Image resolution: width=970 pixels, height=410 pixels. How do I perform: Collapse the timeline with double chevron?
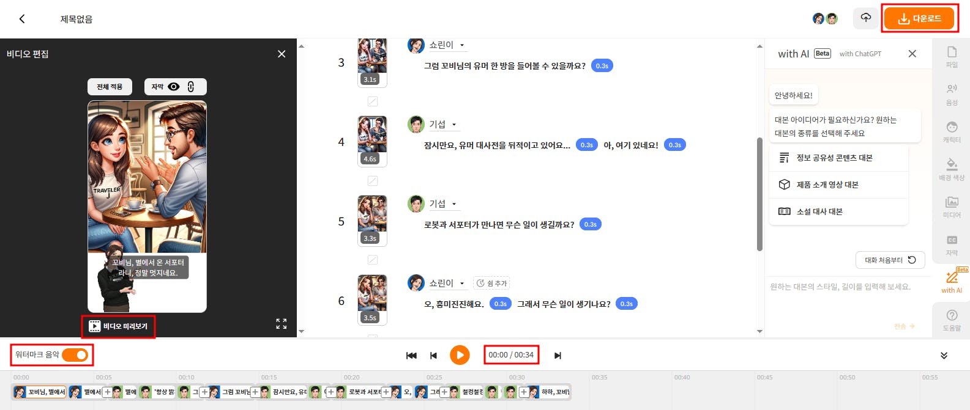(944, 356)
